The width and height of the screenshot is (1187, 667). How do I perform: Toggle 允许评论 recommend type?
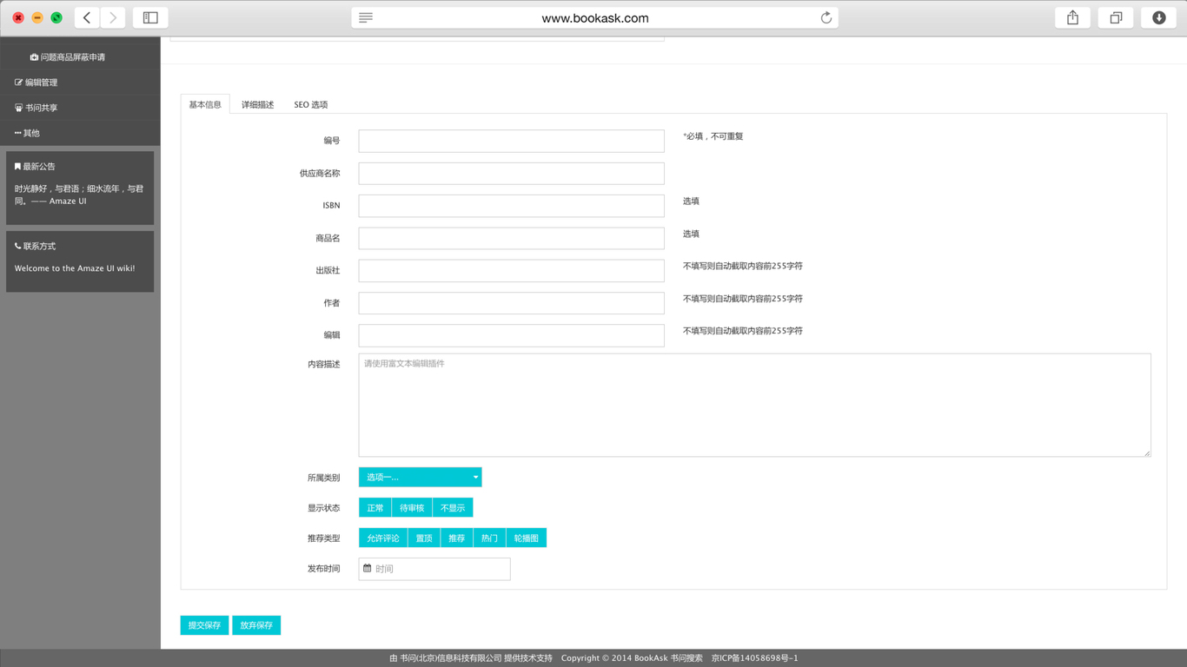383,538
